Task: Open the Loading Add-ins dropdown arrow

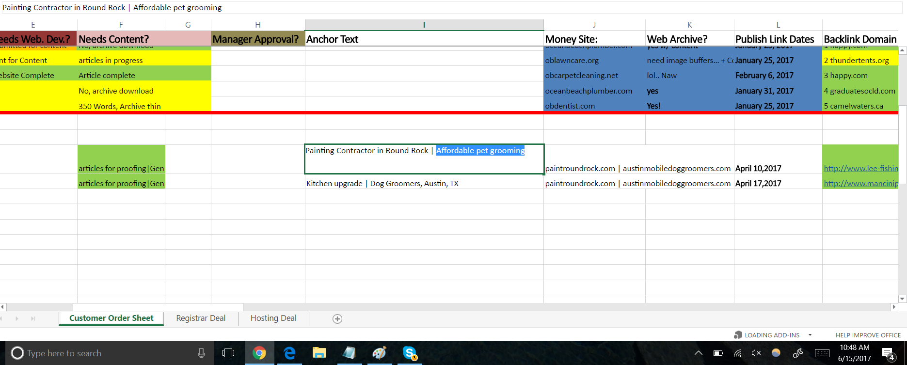Action: point(810,335)
